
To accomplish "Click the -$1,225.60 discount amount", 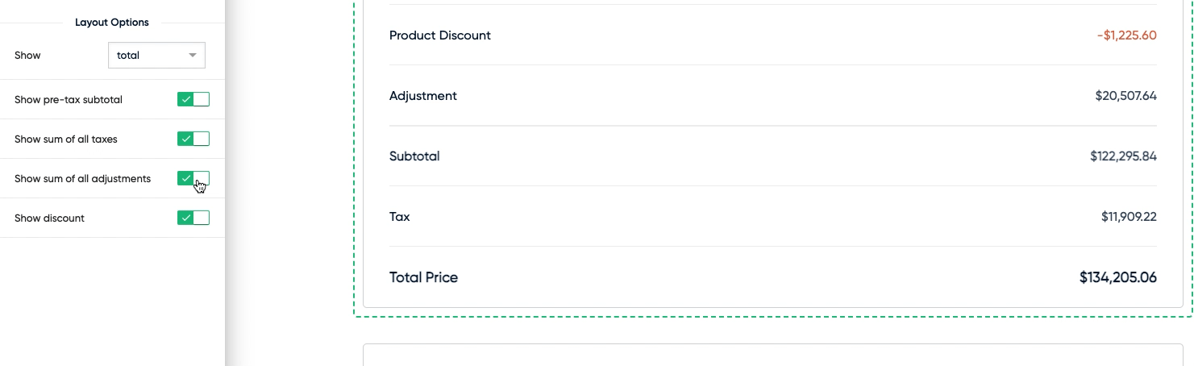I will pos(1127,35).
